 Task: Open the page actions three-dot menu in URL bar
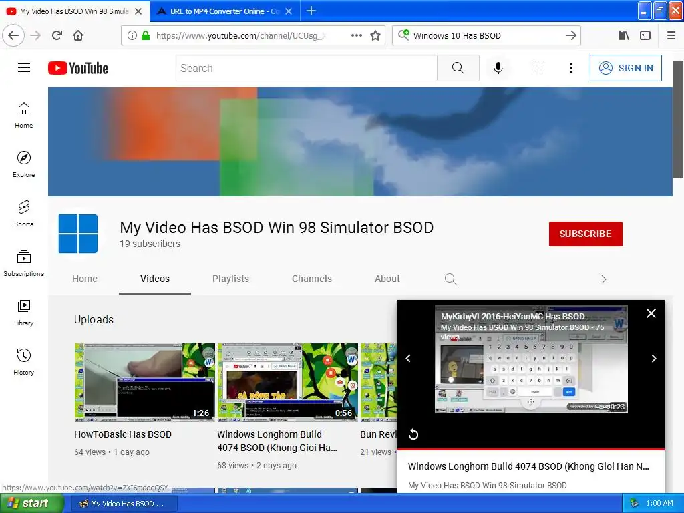click(357, 35)
